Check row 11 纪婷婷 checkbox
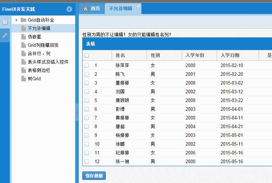The width and height of the screenshot is (272, 183). tap(86, 153)
